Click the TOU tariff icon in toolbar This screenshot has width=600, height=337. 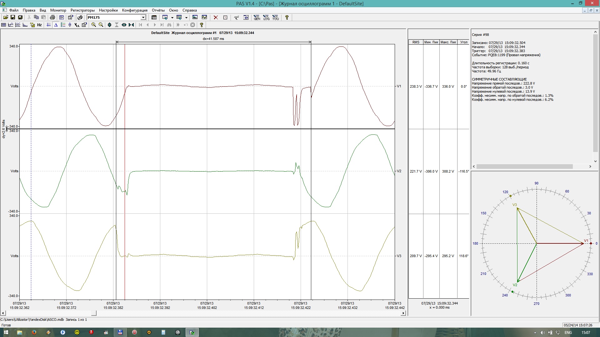tap(275, 17)
